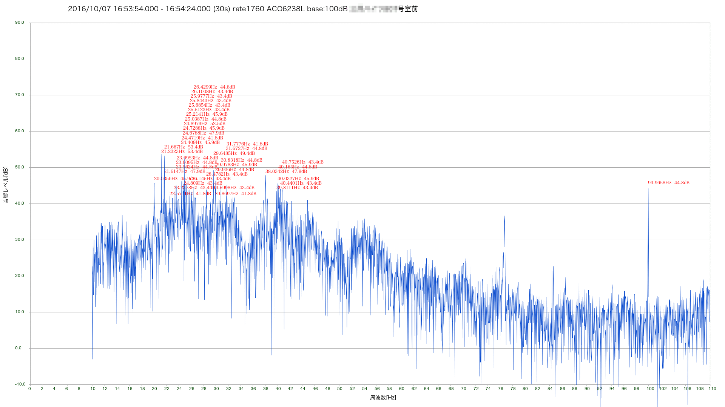
Task: Click peak label "24.7288Hz 45.9dB"
Action: [204, 128]
